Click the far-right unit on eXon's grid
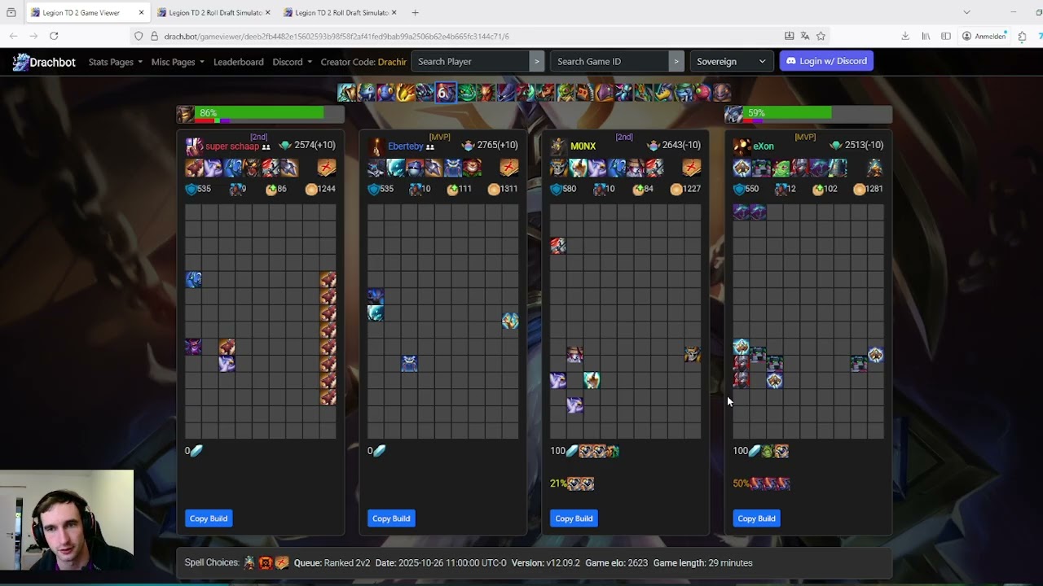Image resolution: width=1043 pixels, height=586 pixels. pos(875,354)
